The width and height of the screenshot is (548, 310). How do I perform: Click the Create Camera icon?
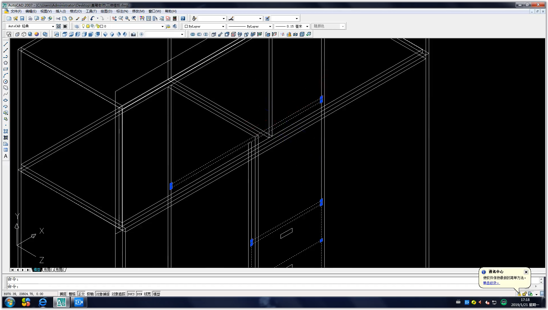coord(133,34)
